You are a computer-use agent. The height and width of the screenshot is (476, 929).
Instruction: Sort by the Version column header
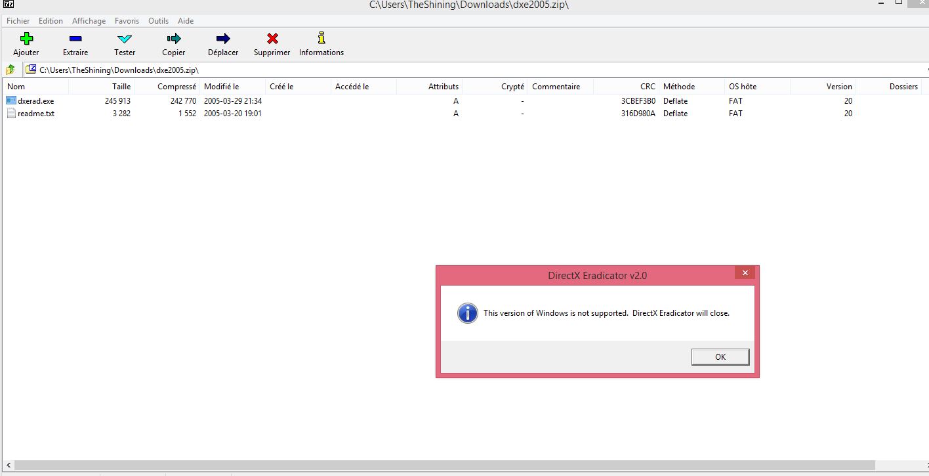click(823, 87)
